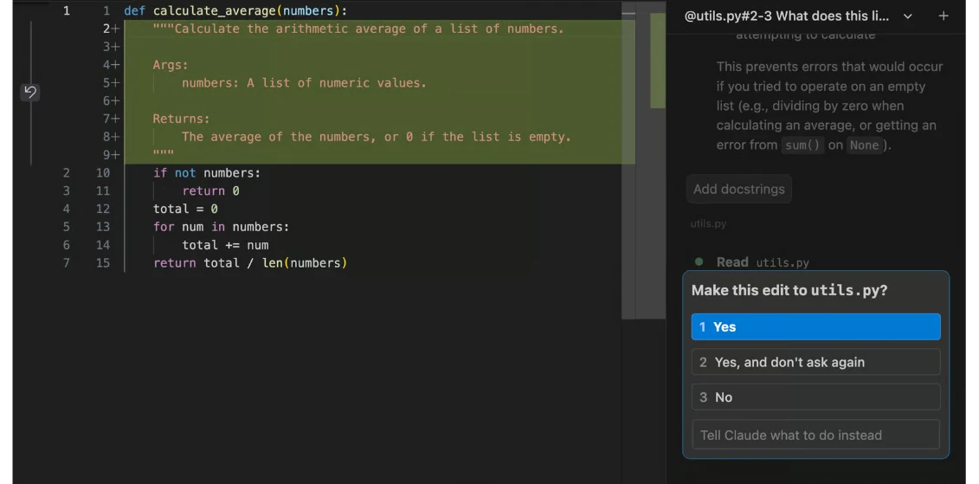Click added line marker 2+ in gutter
This screenshot has width=979, height=484.
[x=111, y=29]
